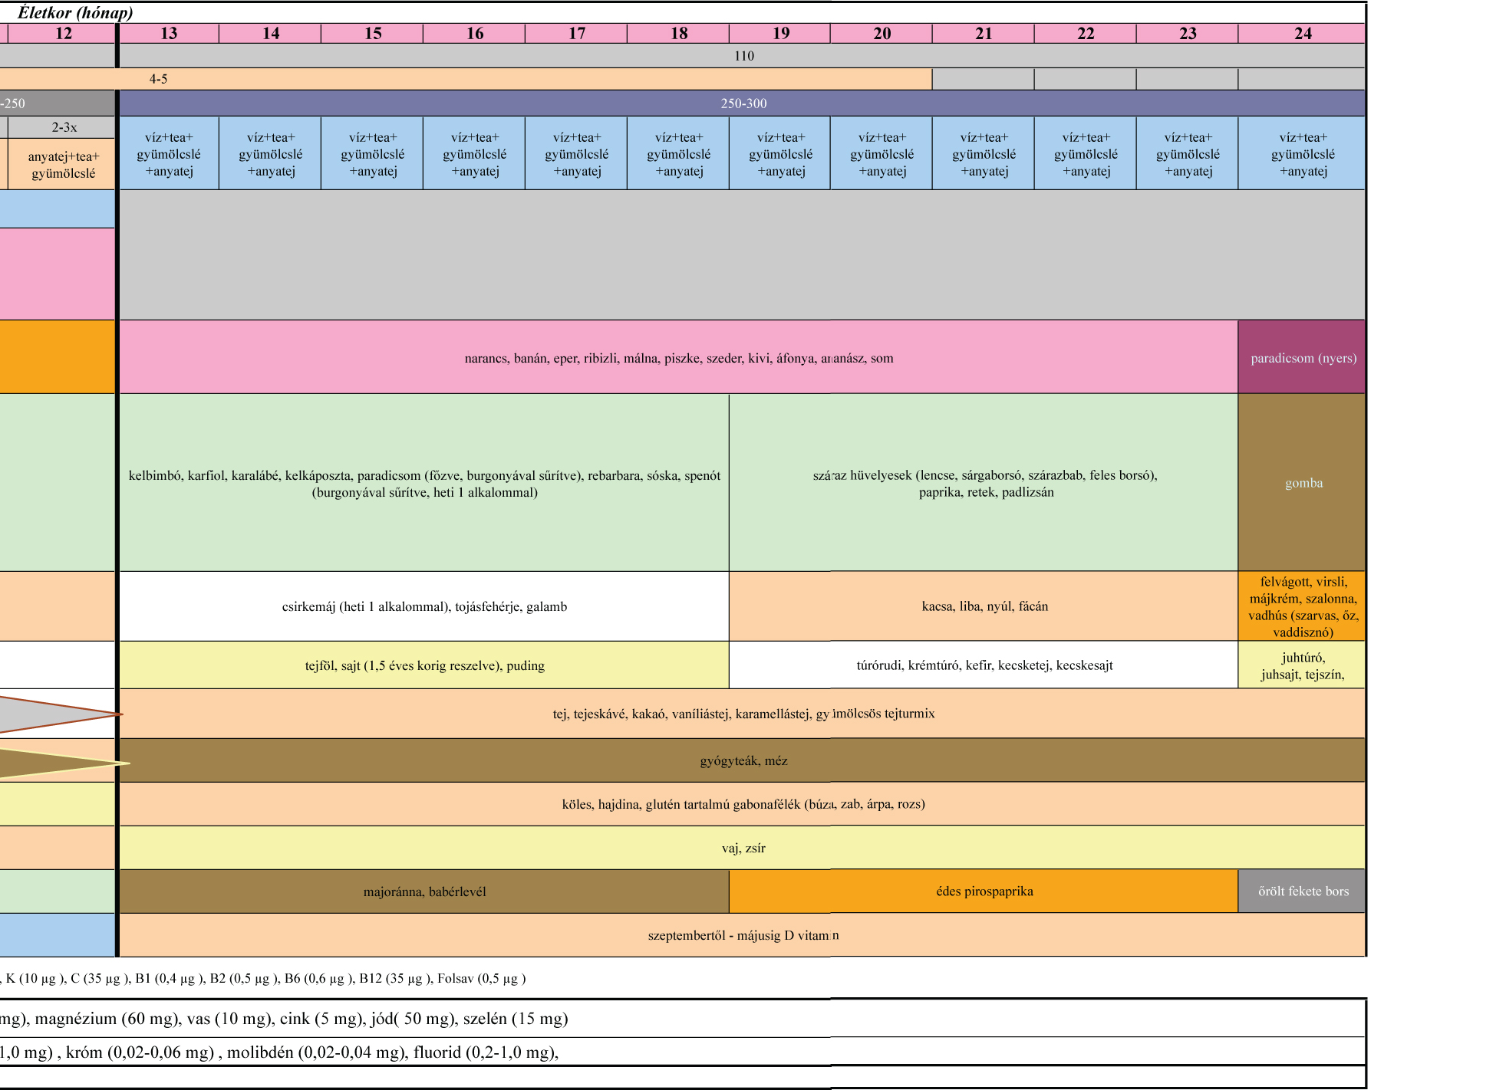Click the large empty grey block under the drinks row
This screenshot has height=1090, width=1506.
click(743, 254)
